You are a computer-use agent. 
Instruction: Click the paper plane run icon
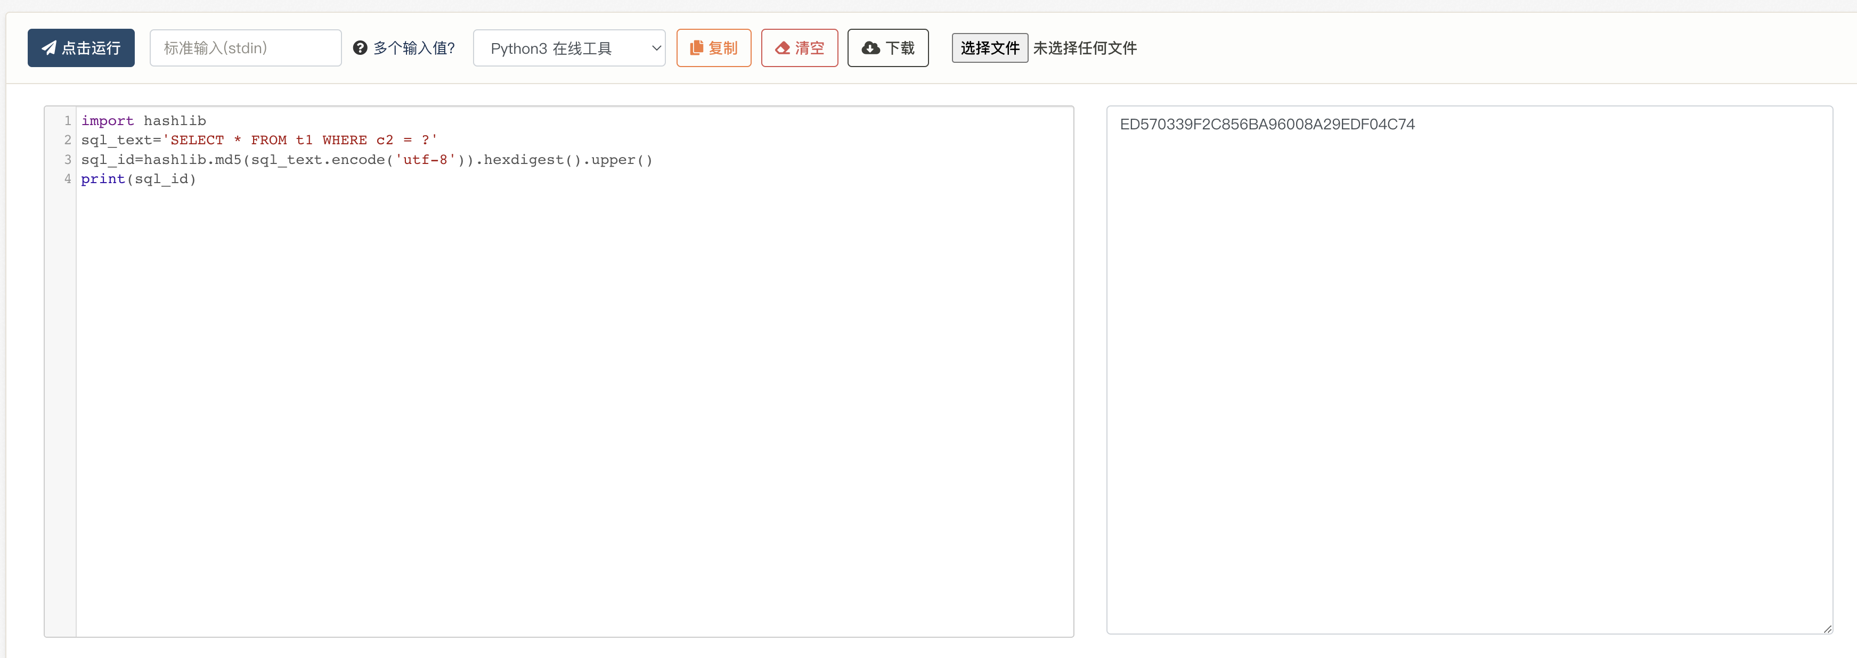tap(49, 47)
